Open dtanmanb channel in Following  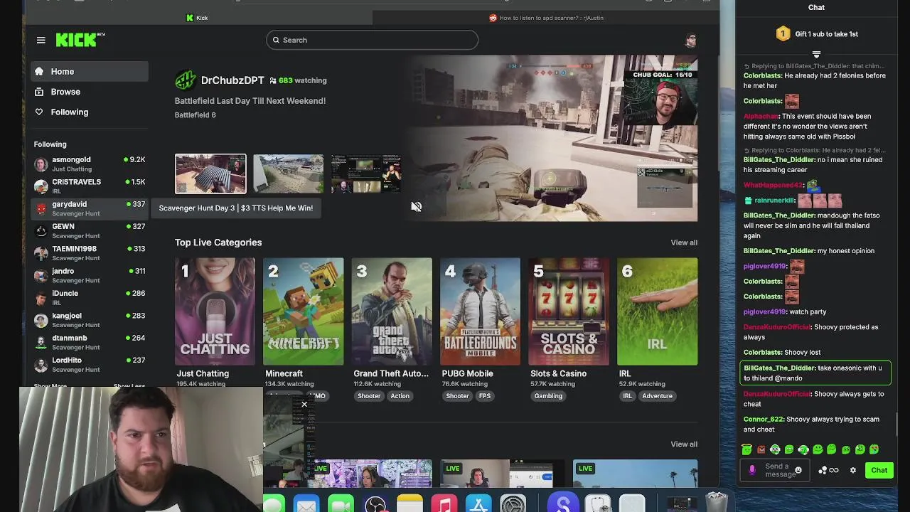(x=90, y=342)
